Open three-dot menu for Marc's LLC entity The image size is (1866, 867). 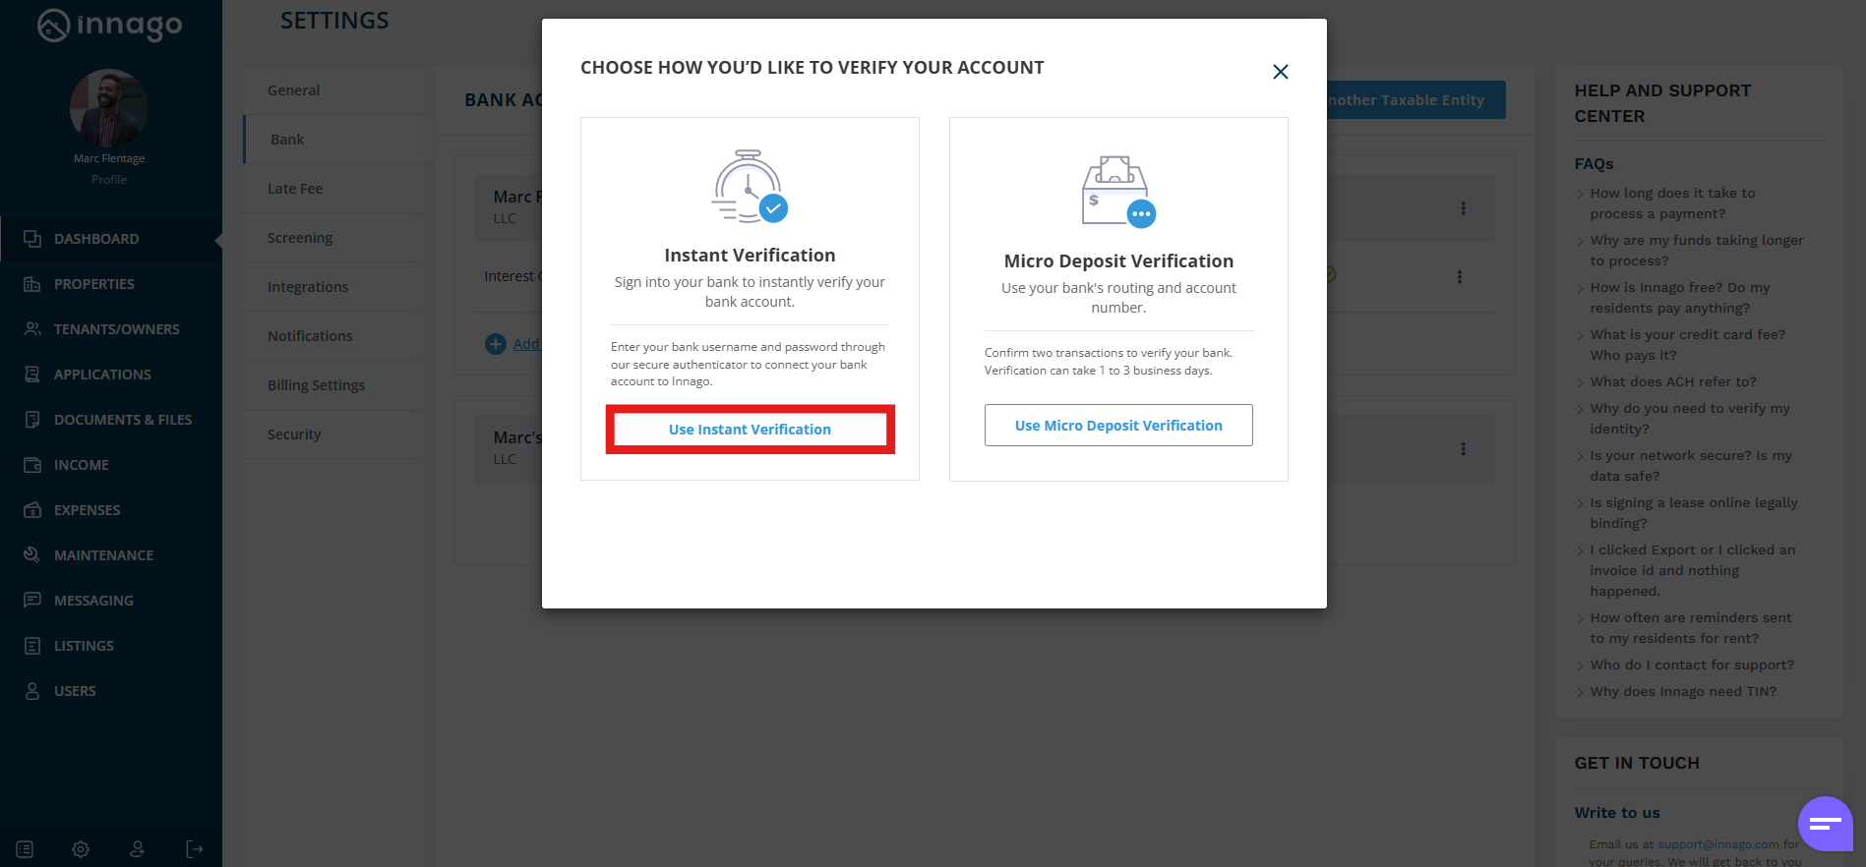(1463, 449)
